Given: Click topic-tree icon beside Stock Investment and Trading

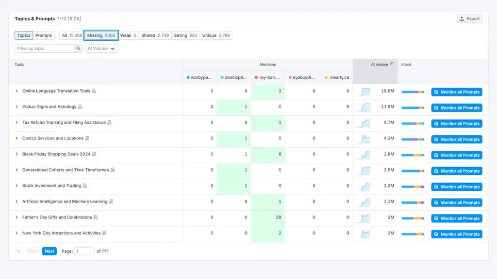Looking at the screenshot, I should click(84, 186).
